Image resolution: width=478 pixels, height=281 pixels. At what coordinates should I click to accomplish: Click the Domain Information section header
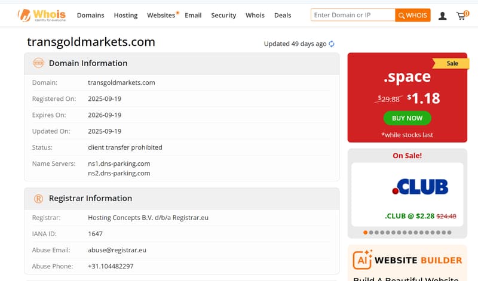182,63
